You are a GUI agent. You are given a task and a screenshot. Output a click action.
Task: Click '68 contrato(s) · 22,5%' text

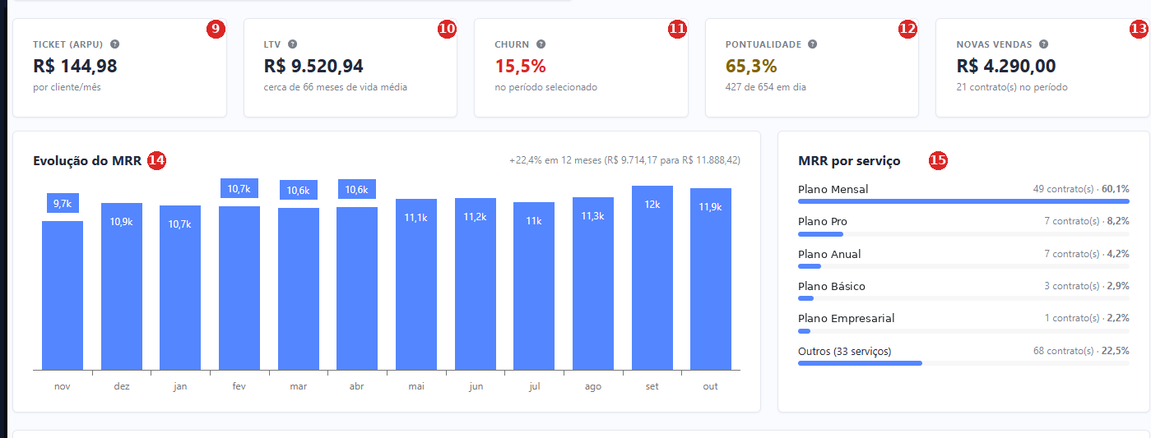pos(1081,351)
